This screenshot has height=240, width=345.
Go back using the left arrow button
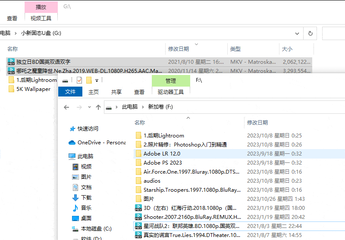pos(66,107)
